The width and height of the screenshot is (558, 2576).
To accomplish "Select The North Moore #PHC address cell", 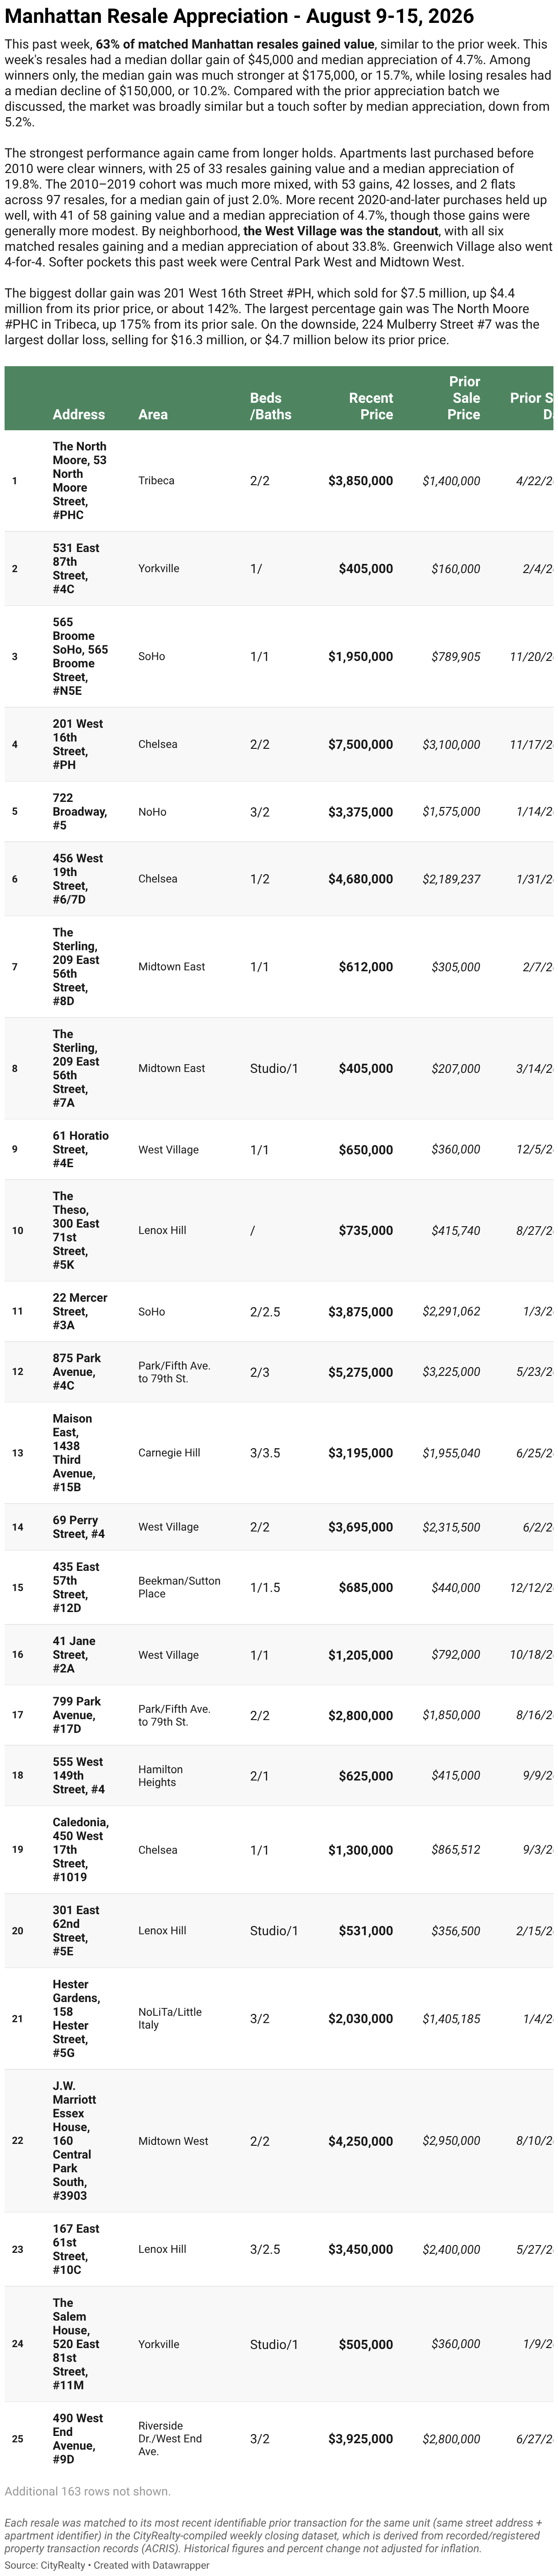I will [81, 481].
